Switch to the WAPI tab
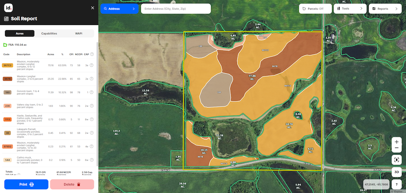 79,34
